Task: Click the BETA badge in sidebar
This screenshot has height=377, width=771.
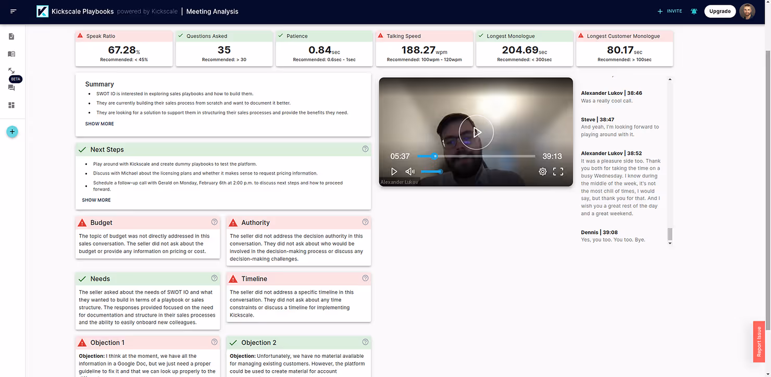Action: (x=15, y=79)
